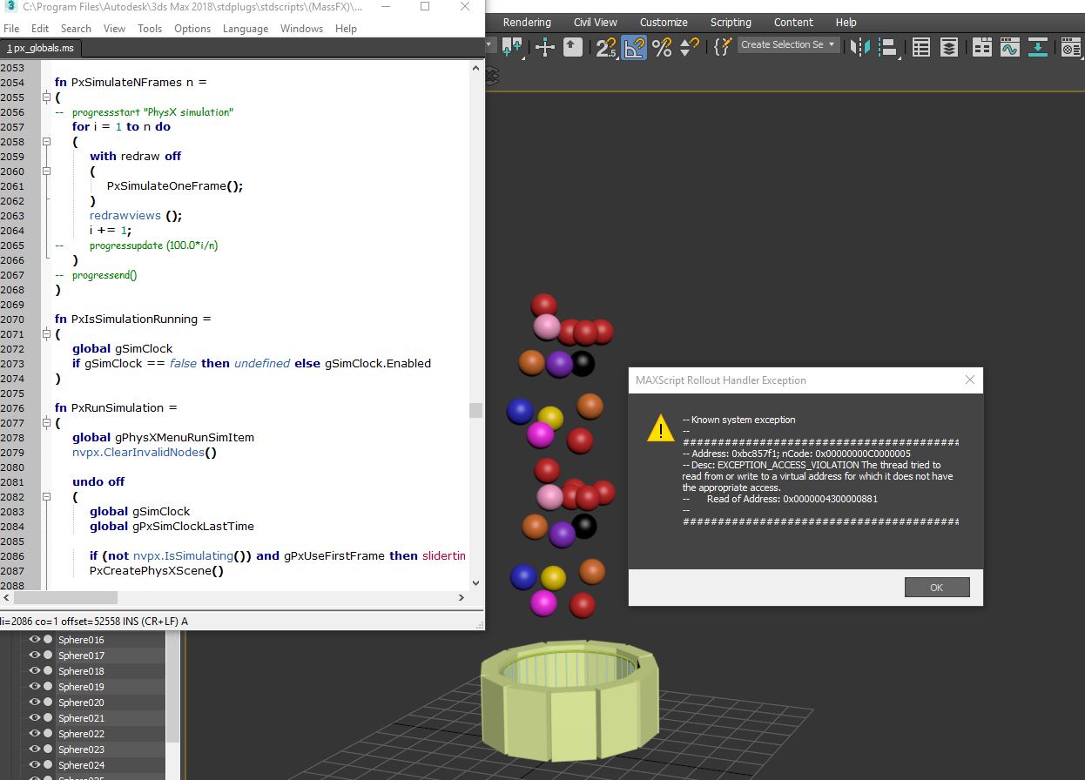The image size is (1085, 780).
Task: Hide Sphere020 with the eye icon
Action: pos(35,702)
